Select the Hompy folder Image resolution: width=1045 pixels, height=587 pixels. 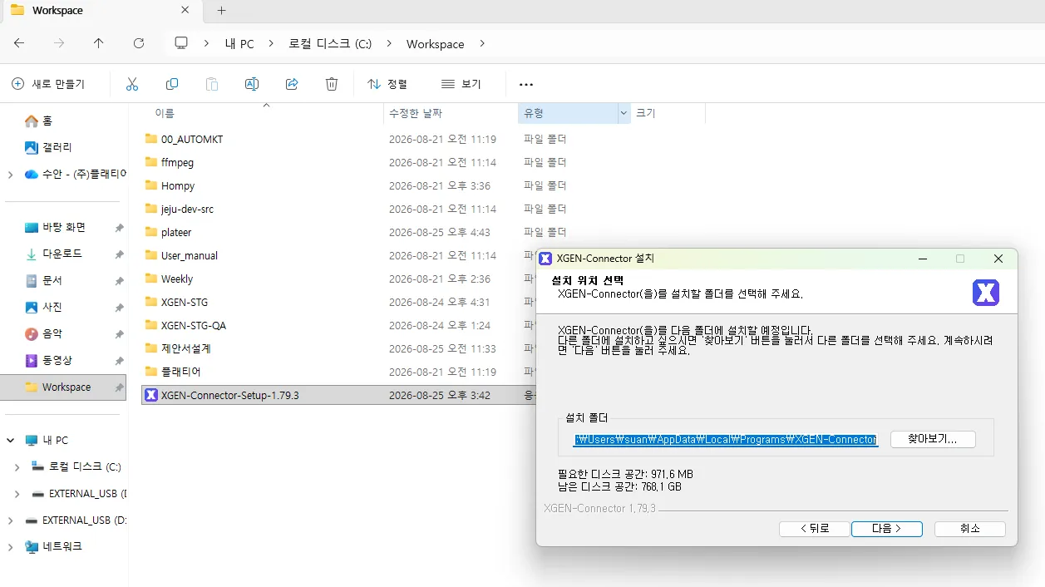point(178,185)
